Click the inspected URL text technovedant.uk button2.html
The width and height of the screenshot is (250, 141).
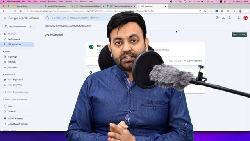[x=68, y=26]
